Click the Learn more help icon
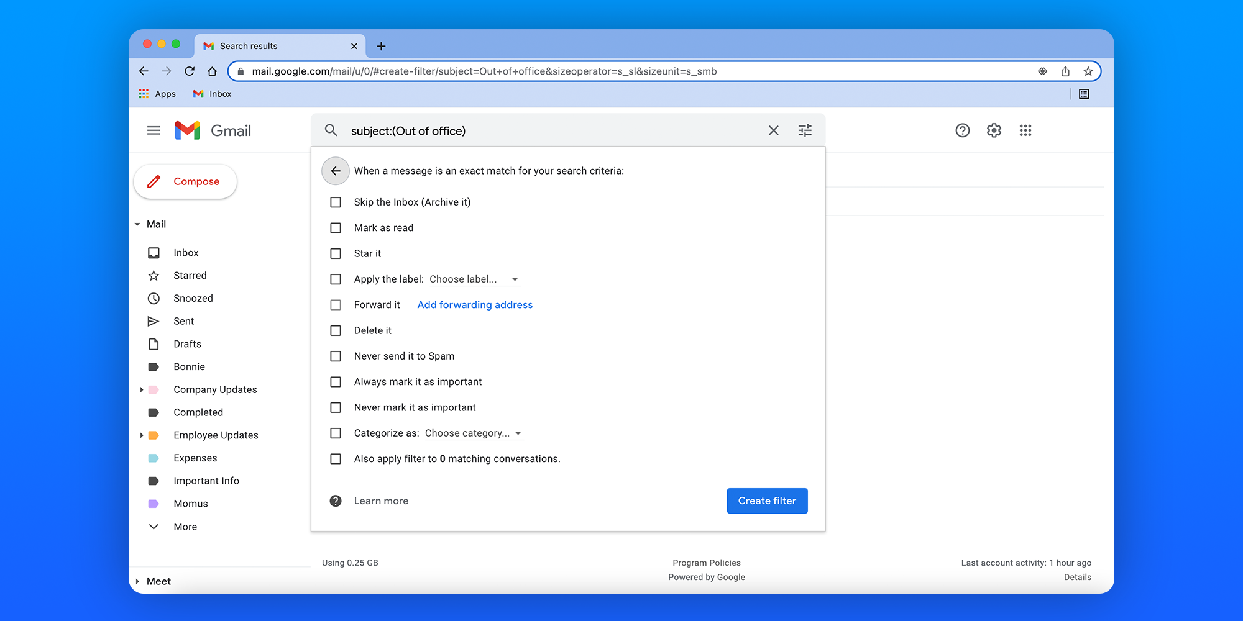 click(x=336, y=501)
